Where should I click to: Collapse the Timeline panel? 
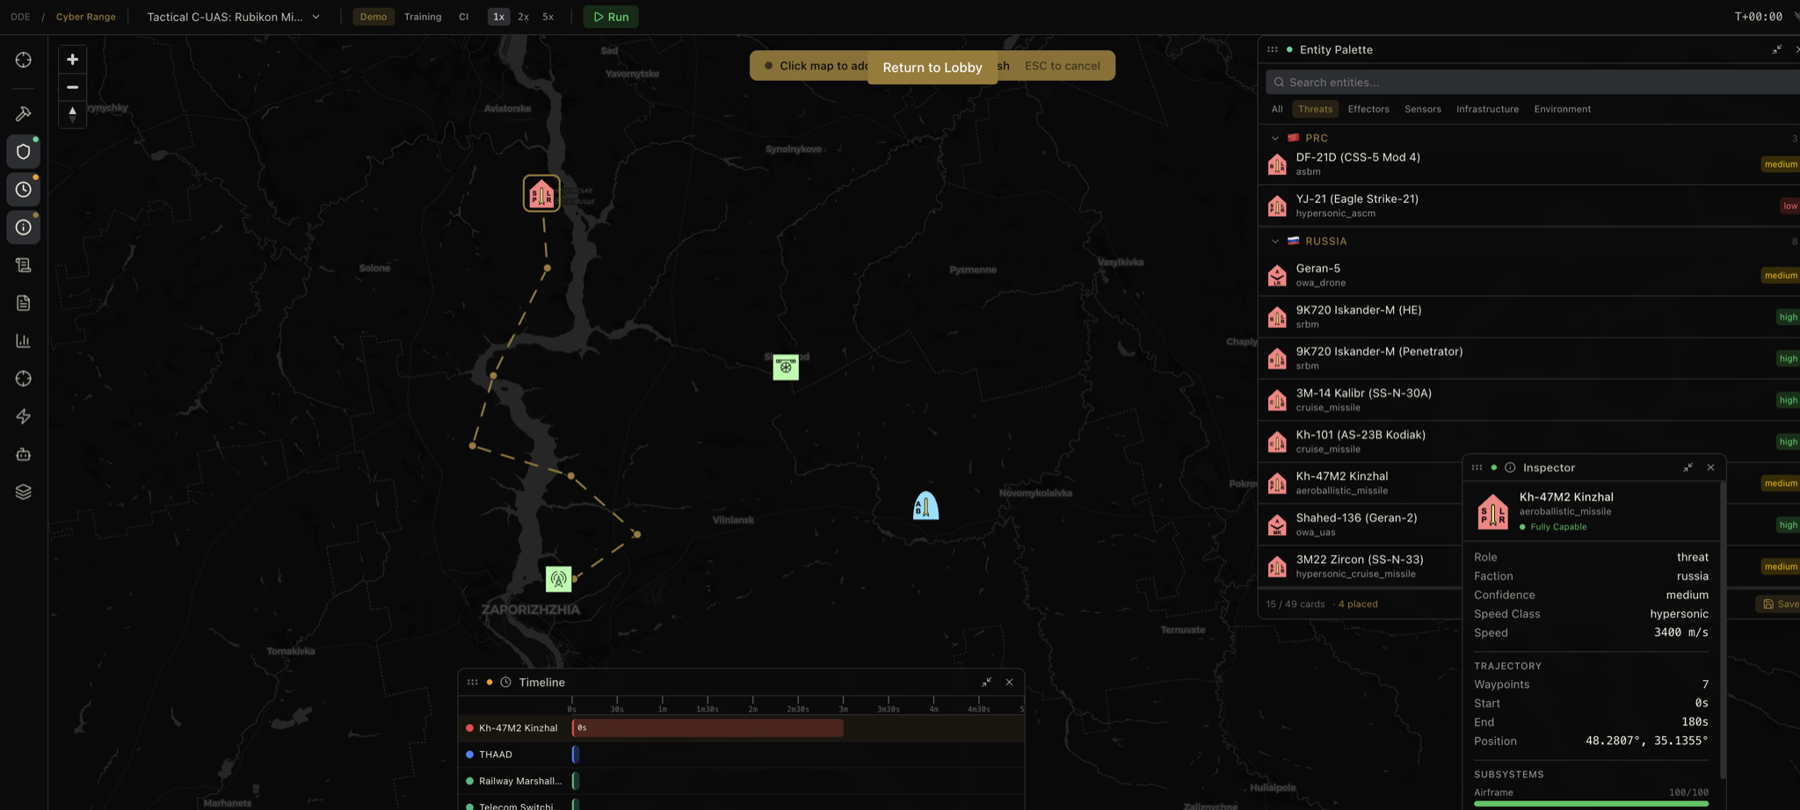click(x=986, y=683)
